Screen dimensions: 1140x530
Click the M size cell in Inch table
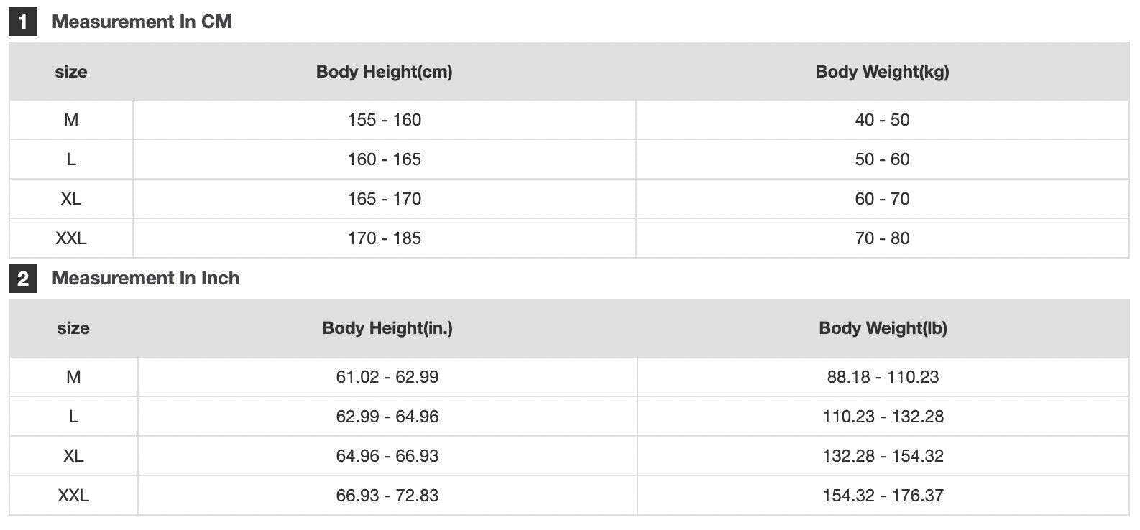[73, 377]
